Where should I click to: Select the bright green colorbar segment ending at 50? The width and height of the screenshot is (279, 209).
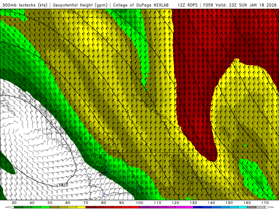click(45, 207)
